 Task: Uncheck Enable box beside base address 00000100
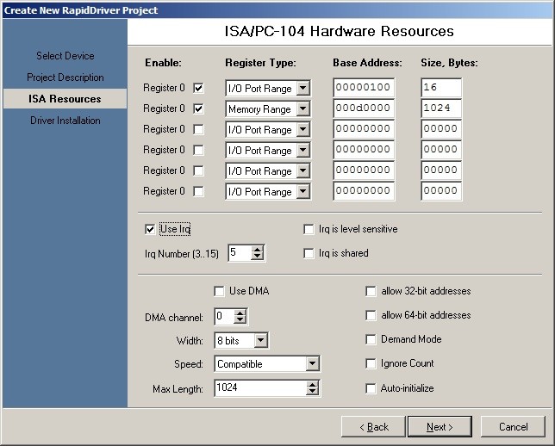[x=198, y=88]
